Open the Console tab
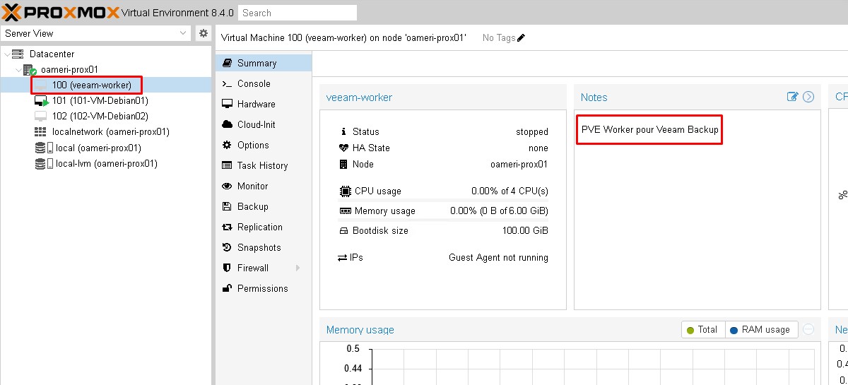848x385 pixels. (x=253, y=83)
